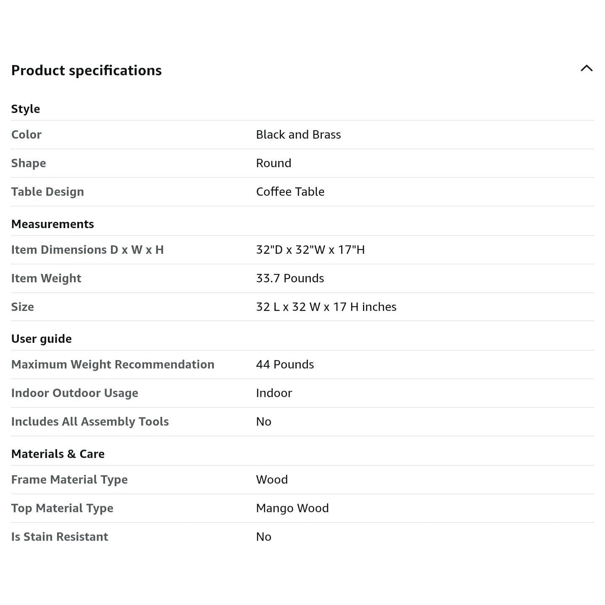The image size is (605, 605).
Task: Select Includes All Assembly Tools row
Action: click(x=302, y=422)
